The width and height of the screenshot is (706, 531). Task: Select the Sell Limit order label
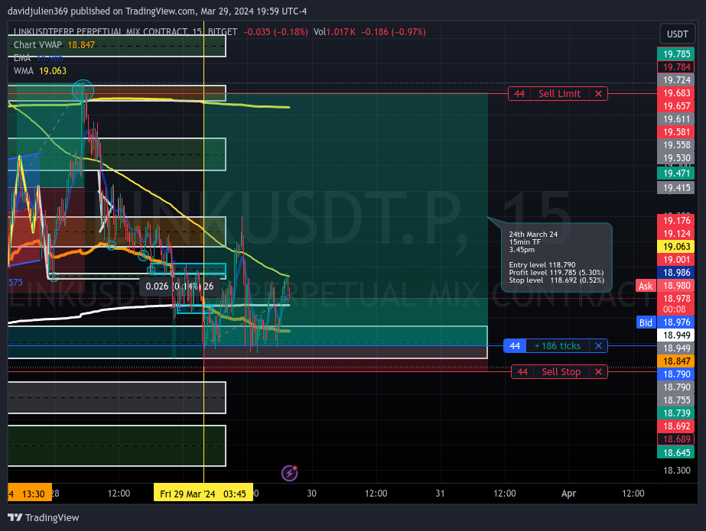(x=560, y=93)
